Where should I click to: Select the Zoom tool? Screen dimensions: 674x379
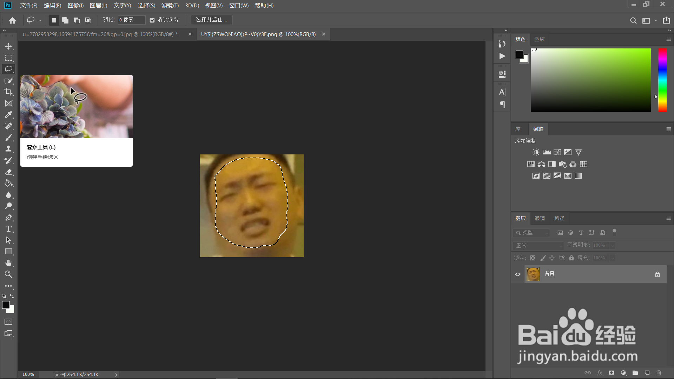click(8, 274)
